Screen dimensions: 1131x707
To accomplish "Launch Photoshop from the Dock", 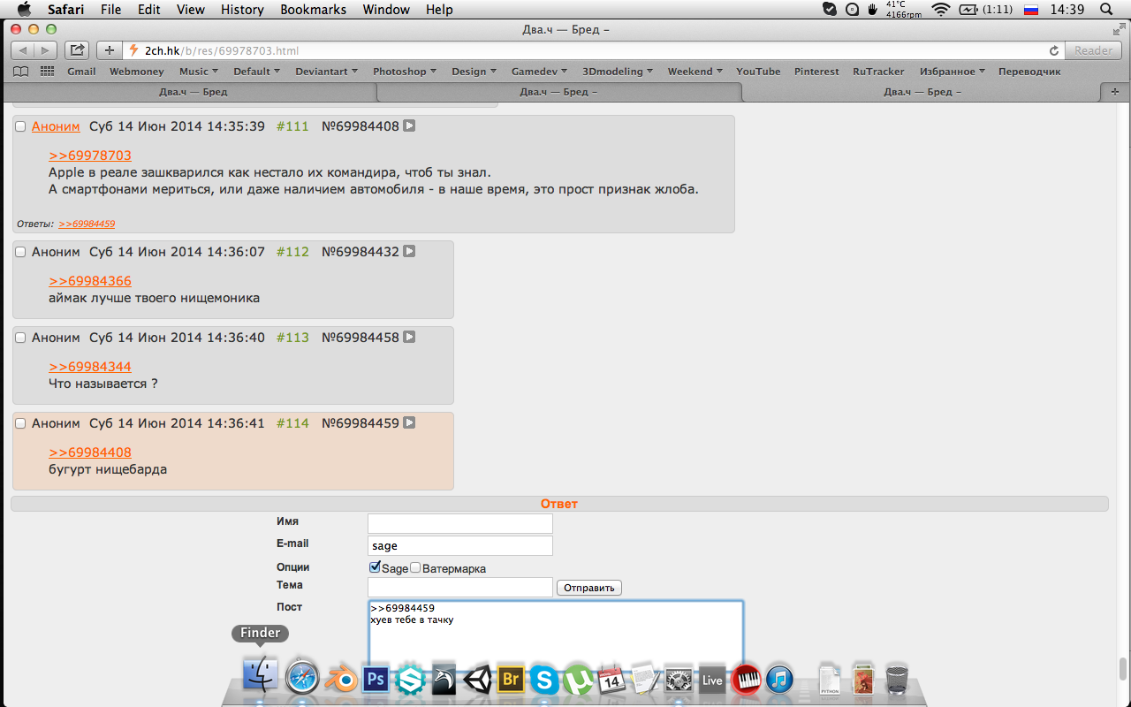I will [x=376, y=679].
